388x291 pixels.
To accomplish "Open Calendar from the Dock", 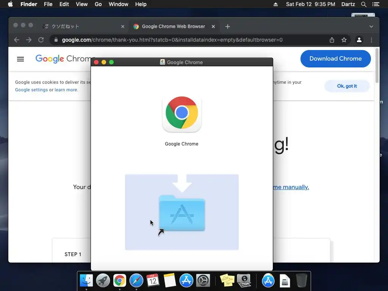I will point(153,281).
